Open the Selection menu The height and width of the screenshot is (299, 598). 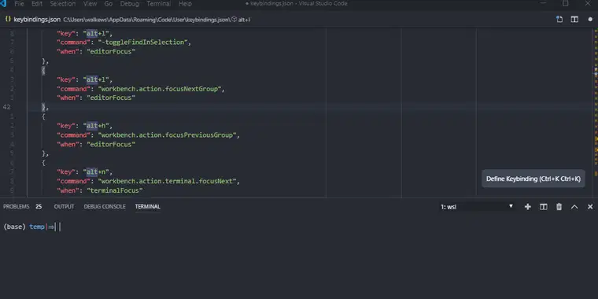tap(62, 4)
